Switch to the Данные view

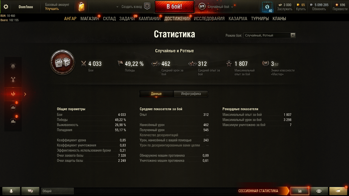click(x=156, y=94)
